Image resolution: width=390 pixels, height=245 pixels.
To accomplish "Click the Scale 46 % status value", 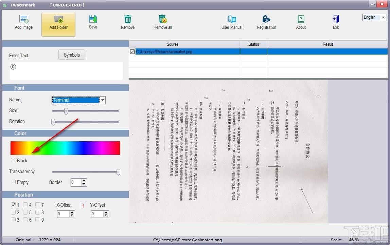I will pyautogui.click(x=354, y=240).
